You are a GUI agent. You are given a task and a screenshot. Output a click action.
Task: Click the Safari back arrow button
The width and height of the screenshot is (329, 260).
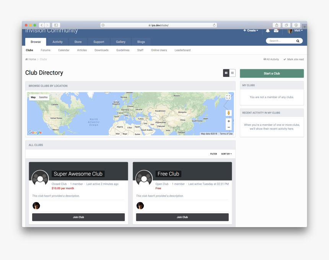pyautogui.click(x=42, y=25)
